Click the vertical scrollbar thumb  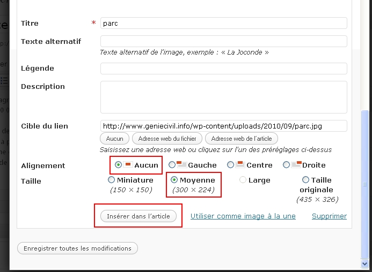pyautogui.click(x=364, y=184)
